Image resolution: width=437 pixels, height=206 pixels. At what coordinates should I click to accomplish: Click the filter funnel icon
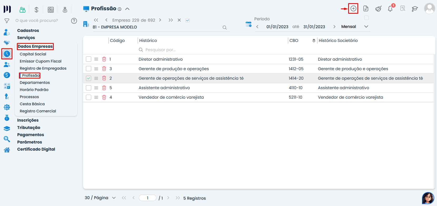[x=7, y=21]
